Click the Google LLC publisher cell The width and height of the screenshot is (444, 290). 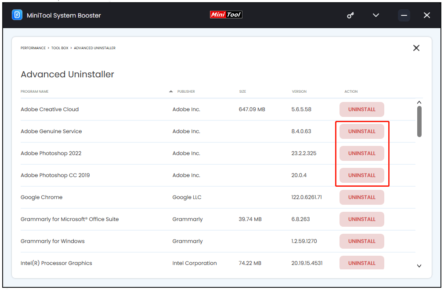tap(187, 197)
